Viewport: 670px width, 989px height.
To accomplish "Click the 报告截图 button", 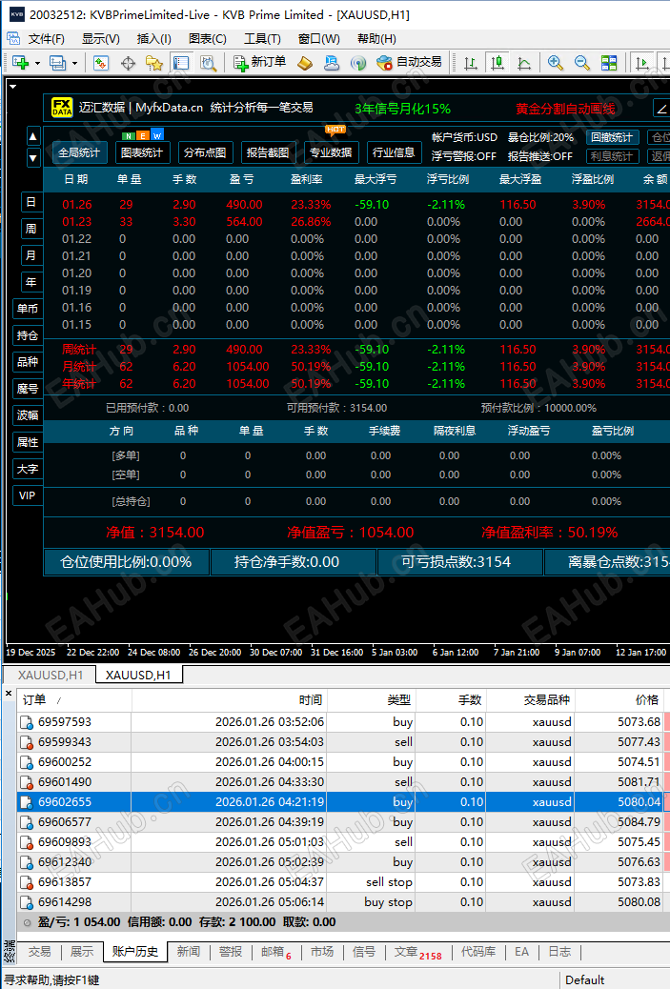I will pyautogui.click(x=268, y=152).
